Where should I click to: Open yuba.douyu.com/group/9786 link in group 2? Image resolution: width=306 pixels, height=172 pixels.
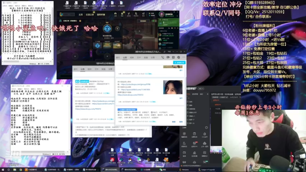136,84
